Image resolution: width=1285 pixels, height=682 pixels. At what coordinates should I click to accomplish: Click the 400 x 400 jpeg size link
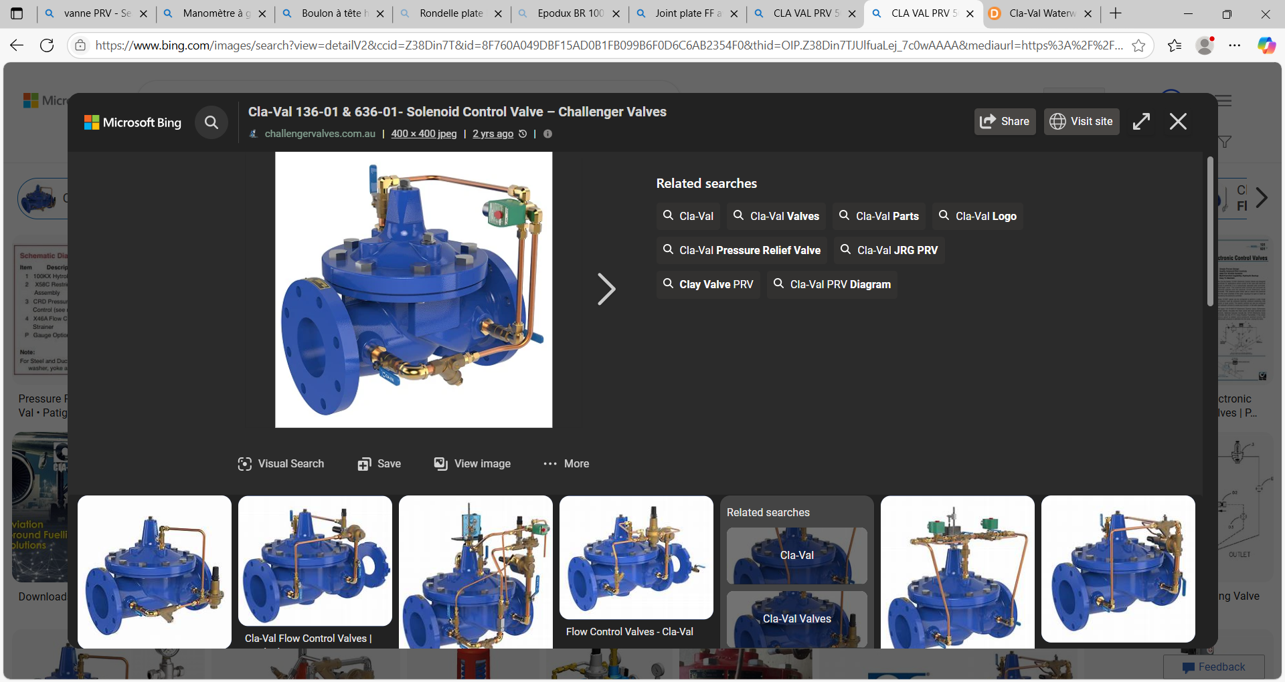(424, 134)
